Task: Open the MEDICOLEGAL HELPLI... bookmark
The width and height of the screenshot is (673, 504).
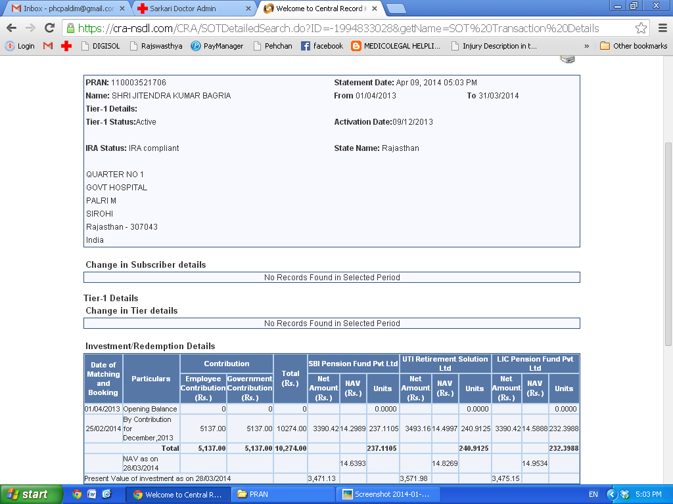Action: (x=396, y=46)
